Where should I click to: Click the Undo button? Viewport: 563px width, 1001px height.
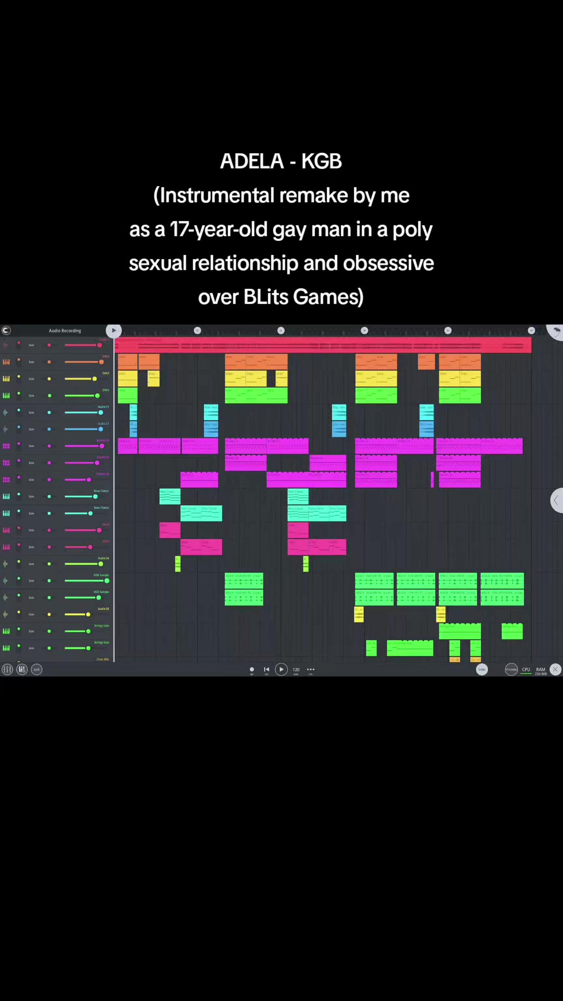coord(482,669)
